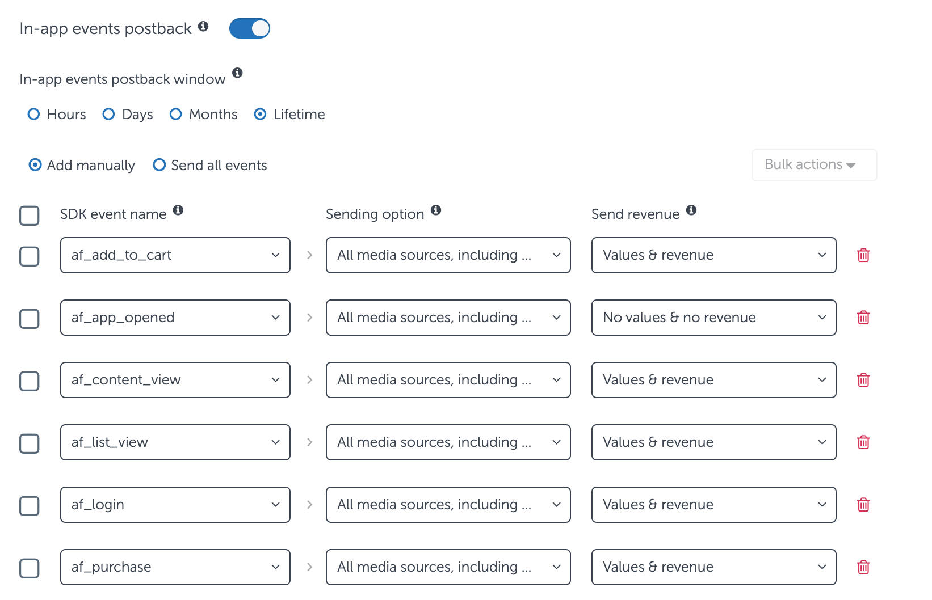This screenshot has height=600, width=932.
Task: Show info for Send revenue column
Action: (691, 210)
